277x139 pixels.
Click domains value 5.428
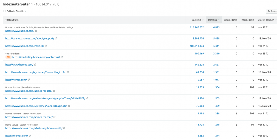[x=216, y=38]
